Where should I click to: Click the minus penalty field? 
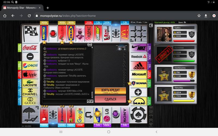click(30, 57)
